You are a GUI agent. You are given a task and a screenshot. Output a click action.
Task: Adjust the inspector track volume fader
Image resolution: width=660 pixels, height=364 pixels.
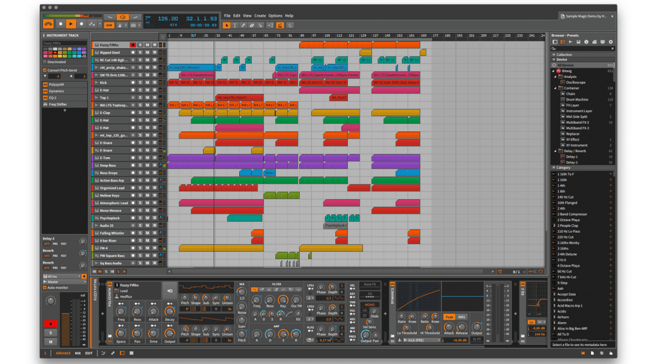pos(66,329)
